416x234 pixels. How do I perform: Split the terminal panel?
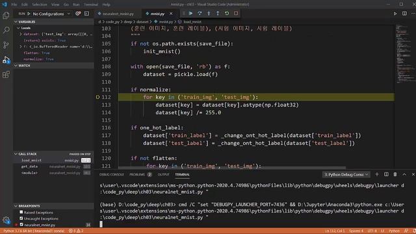386,174
